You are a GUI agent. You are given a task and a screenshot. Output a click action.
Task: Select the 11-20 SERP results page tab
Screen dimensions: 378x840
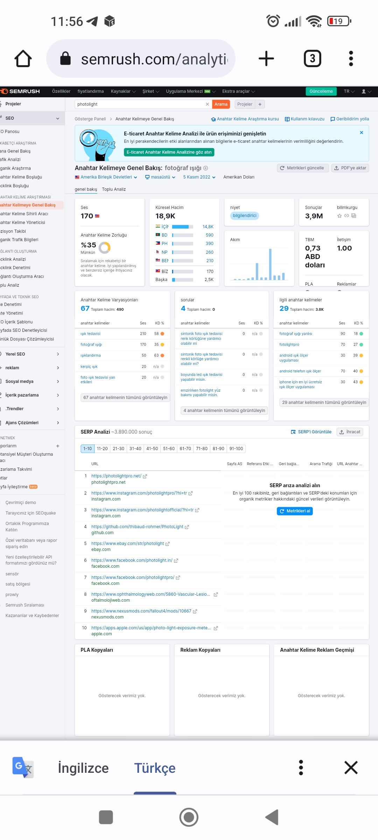[x=102, y=449]
